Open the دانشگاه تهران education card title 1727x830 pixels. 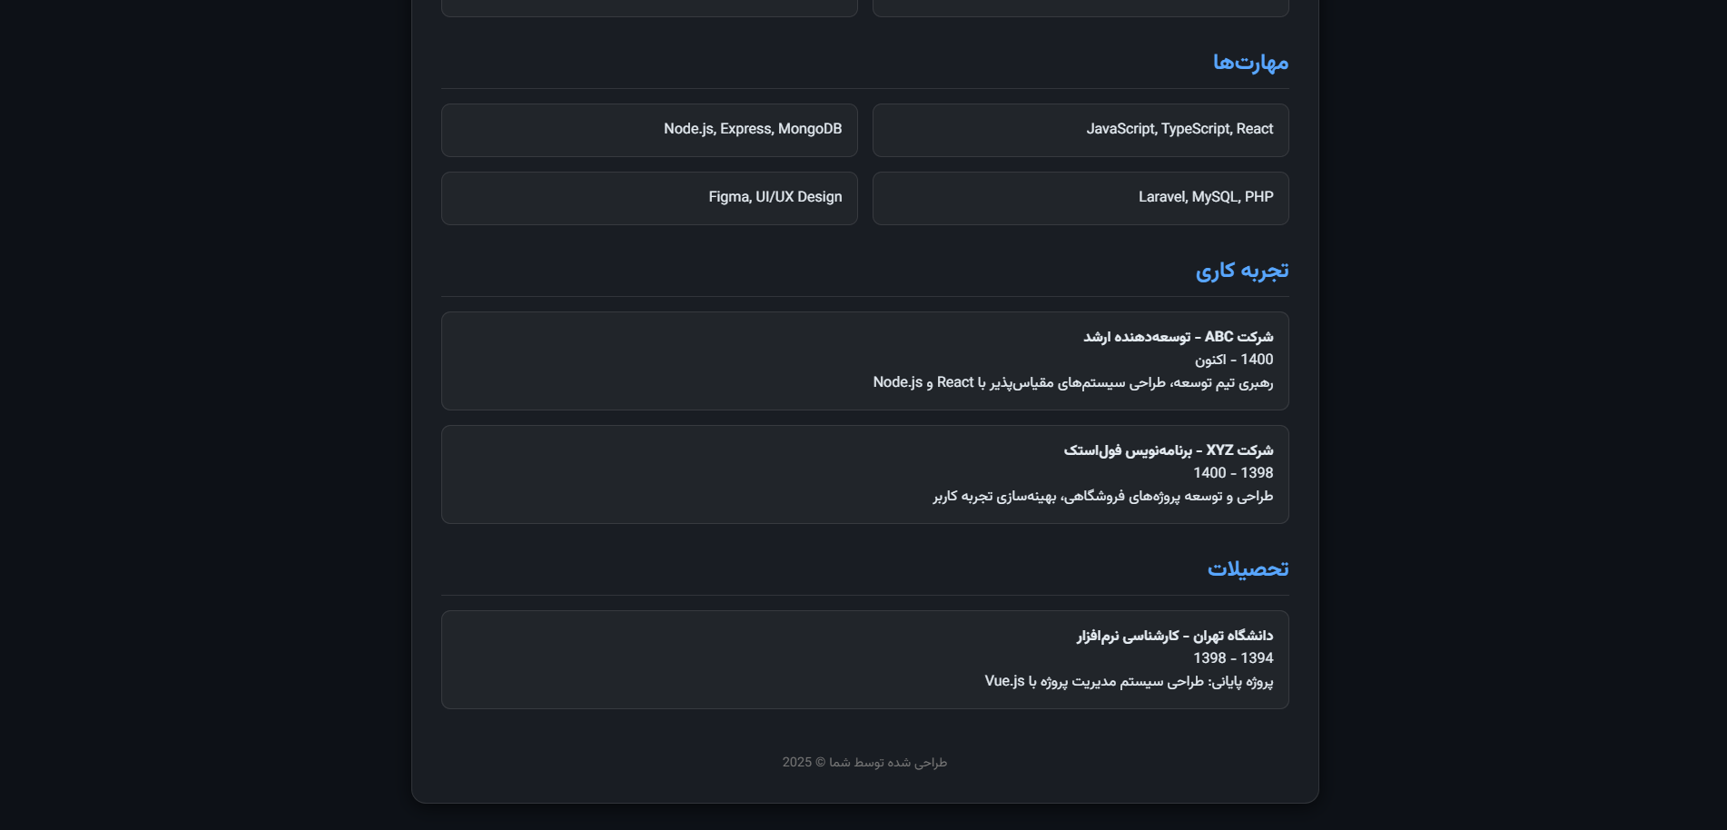pos(1175,636)
